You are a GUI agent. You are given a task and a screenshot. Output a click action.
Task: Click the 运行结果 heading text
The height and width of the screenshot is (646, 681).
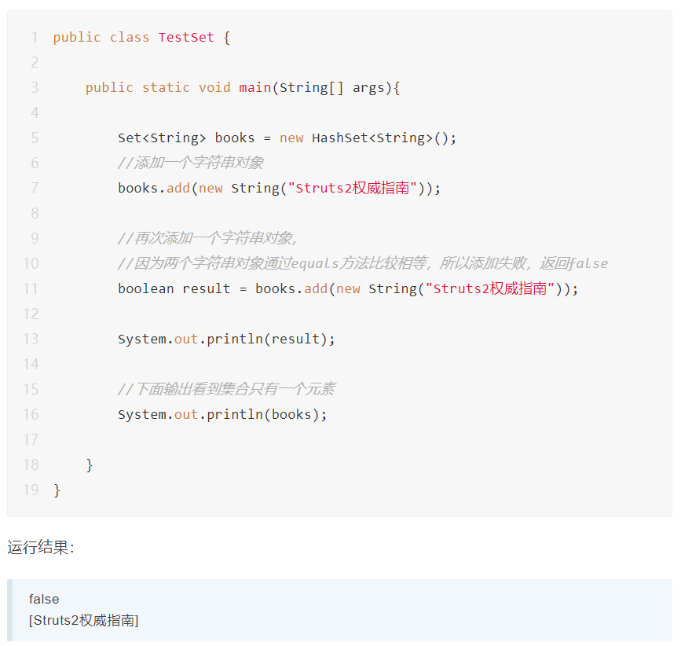(40, 548)
